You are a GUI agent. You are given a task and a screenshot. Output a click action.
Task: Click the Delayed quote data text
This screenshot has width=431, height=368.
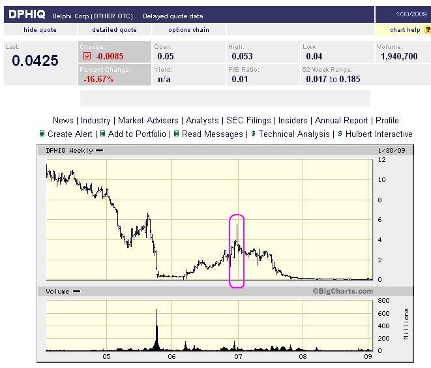click(173, 16)
